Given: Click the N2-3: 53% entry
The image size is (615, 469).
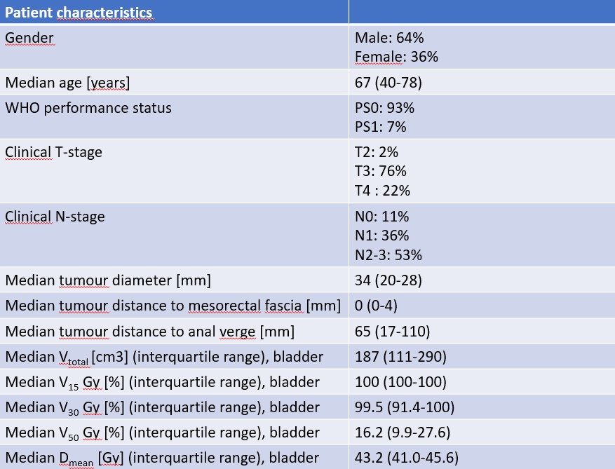Looking at the screenshot, I should point(388,255).
